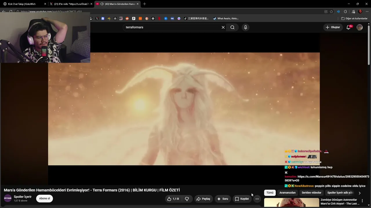This screenshot has width=371, height=208.
Task: Open the What Awaits, Aleks bookmark
Action: click(225, 18)
